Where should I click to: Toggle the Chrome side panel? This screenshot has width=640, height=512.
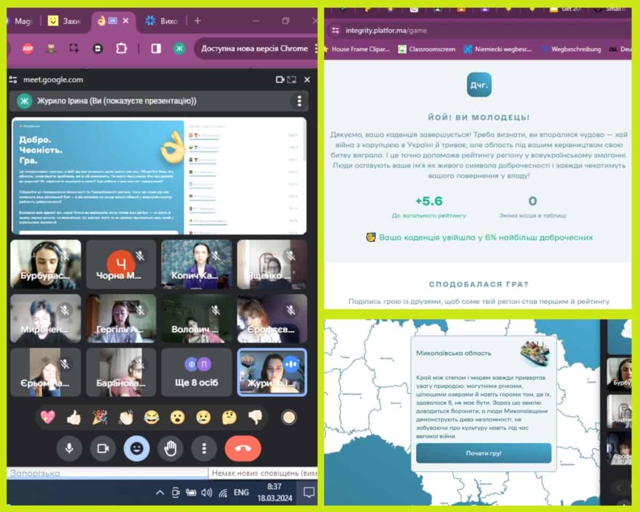(156, 49)
